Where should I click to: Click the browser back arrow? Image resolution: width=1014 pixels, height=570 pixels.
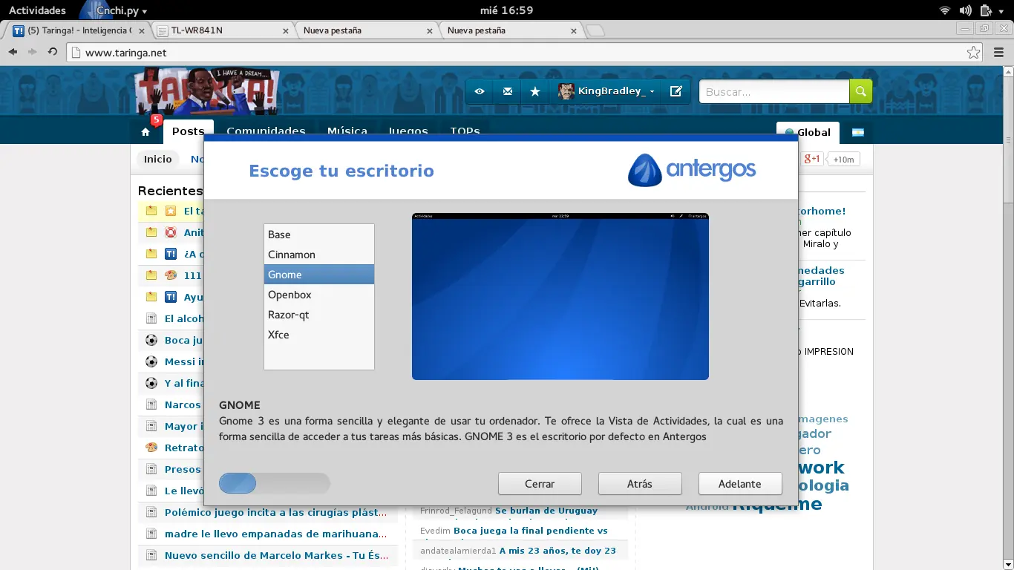point(13,52)
